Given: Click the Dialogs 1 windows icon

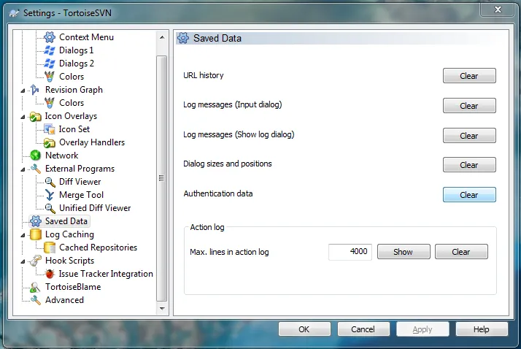Looking at the screenshot, I should 50,50.
